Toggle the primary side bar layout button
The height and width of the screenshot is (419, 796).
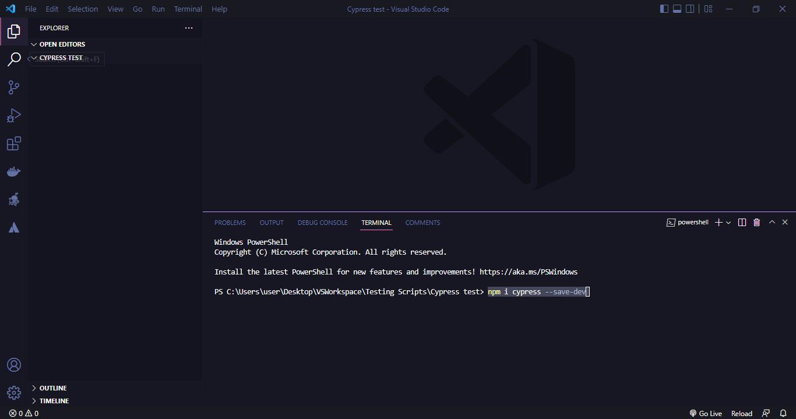point(664,9)
